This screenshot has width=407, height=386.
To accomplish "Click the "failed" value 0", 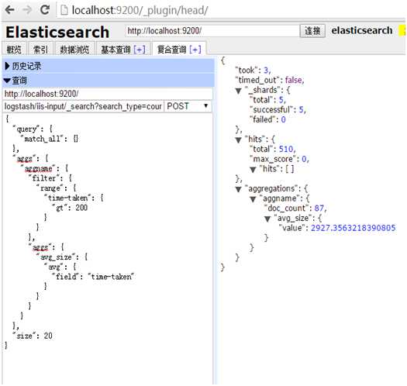I will point(283,119).
